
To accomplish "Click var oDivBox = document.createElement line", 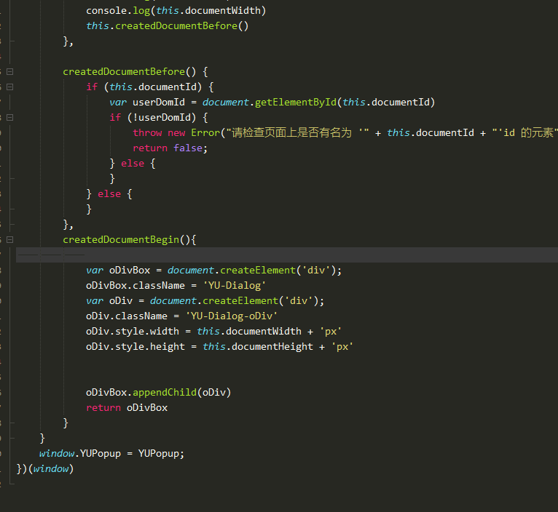I will pos(213,271).
